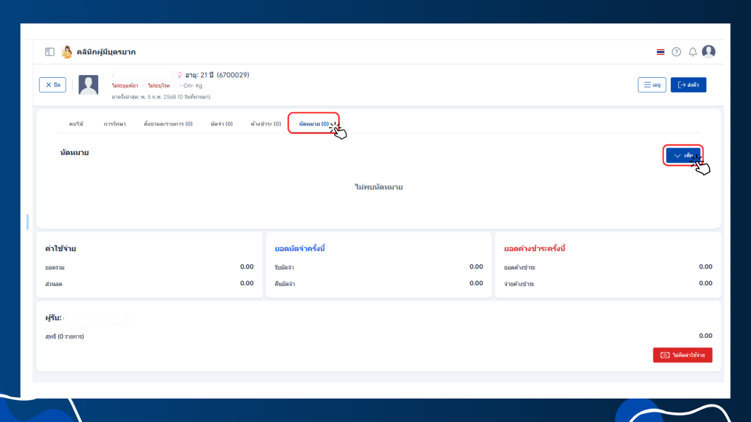Click the ค่าใช้จ่าย heading
This screenshot has width=751, height=422.
(61, 249)
